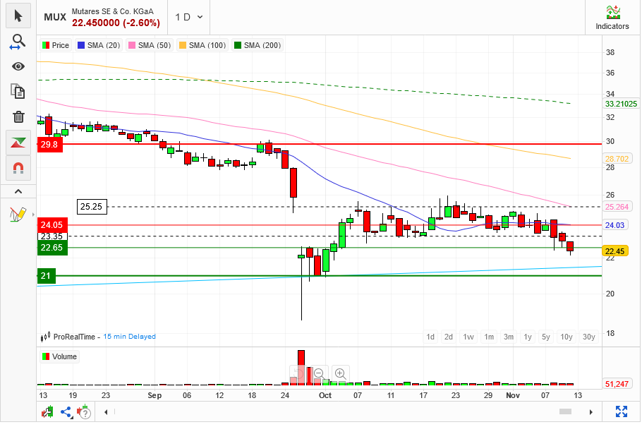Select the 21 green support level label

(46, 276)
